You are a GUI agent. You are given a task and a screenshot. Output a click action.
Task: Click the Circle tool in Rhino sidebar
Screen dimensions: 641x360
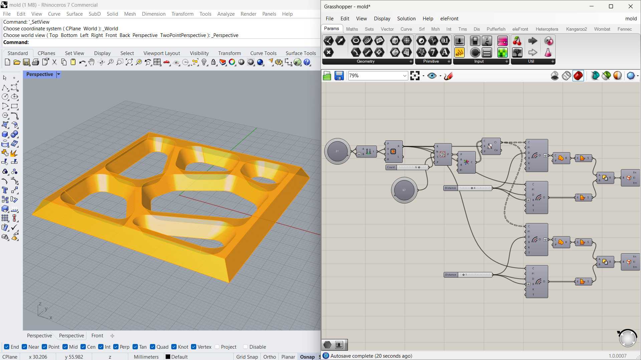click(5, 97)
